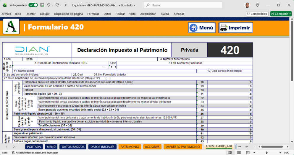Go to the DATOS BÁSICOS sheet tab
This screenshot has width=294, height=155.
click(73, 147)
